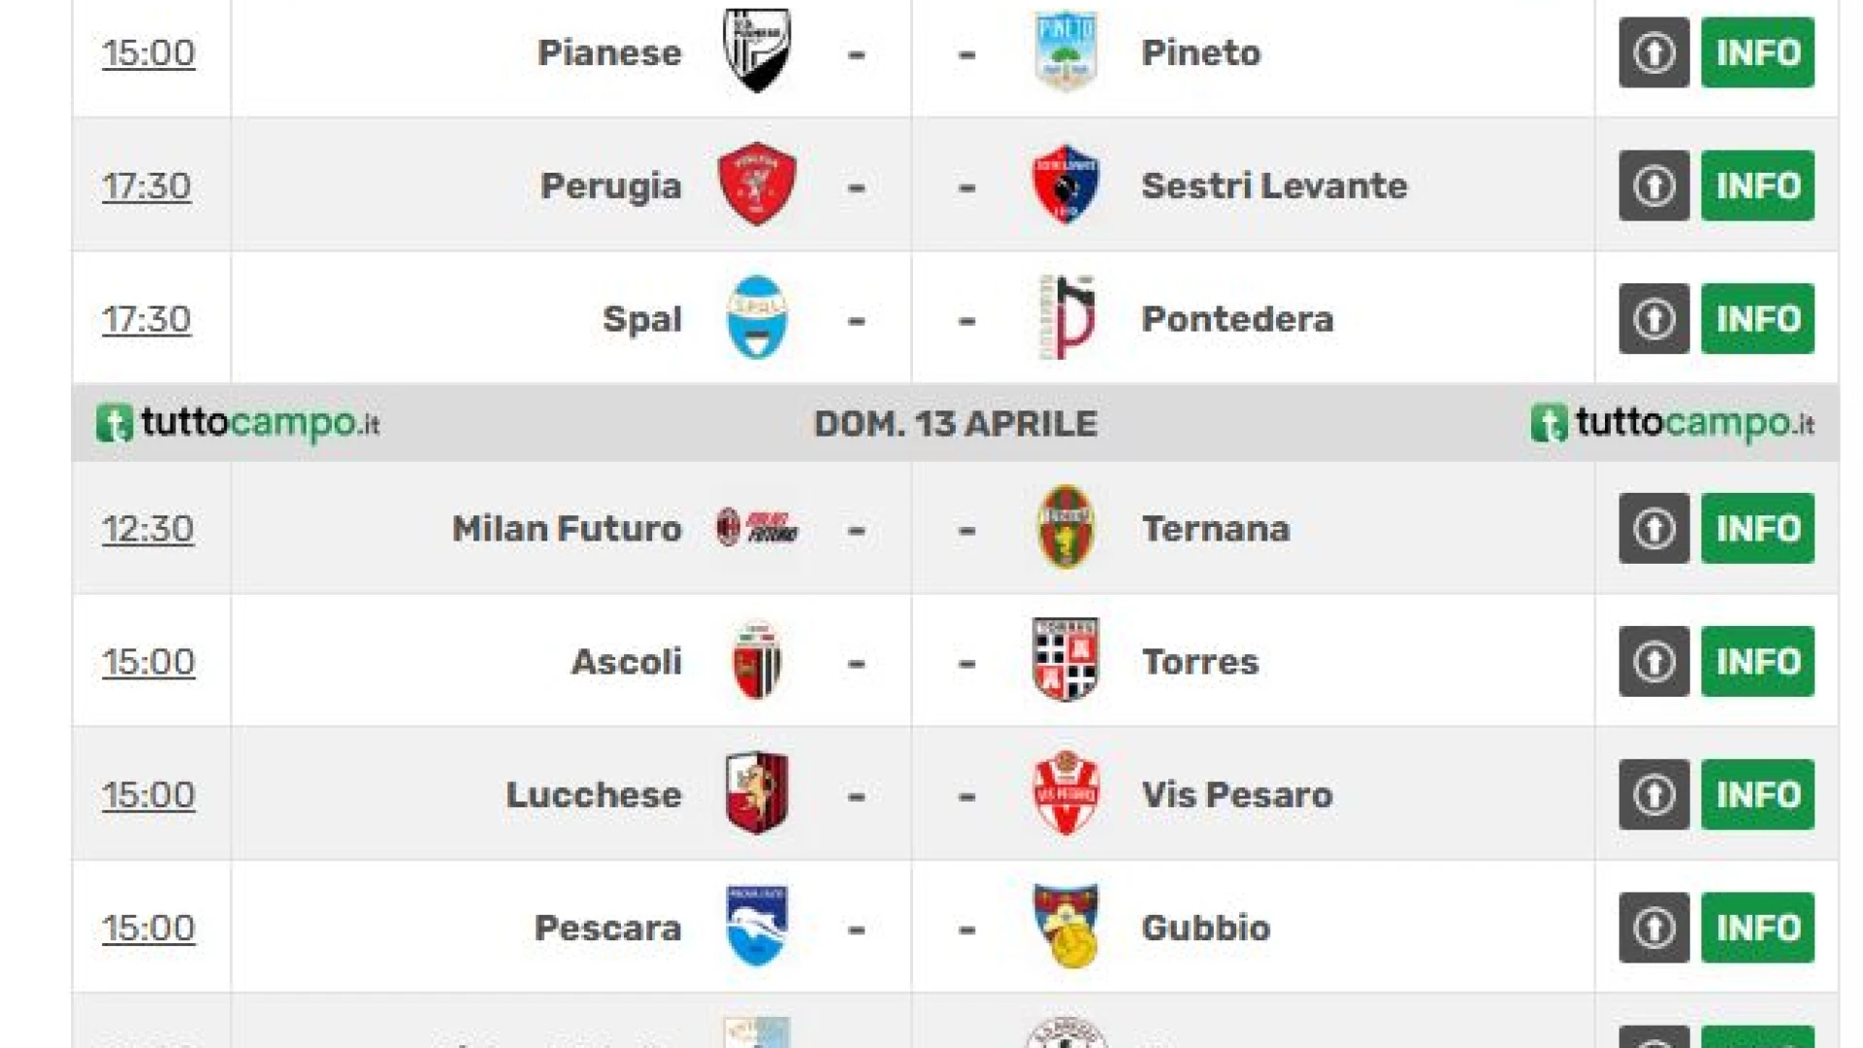Viewport: 1863px width, 1048px height.
Task: Click the Pineto team crest
Action: coord(1065,50)
